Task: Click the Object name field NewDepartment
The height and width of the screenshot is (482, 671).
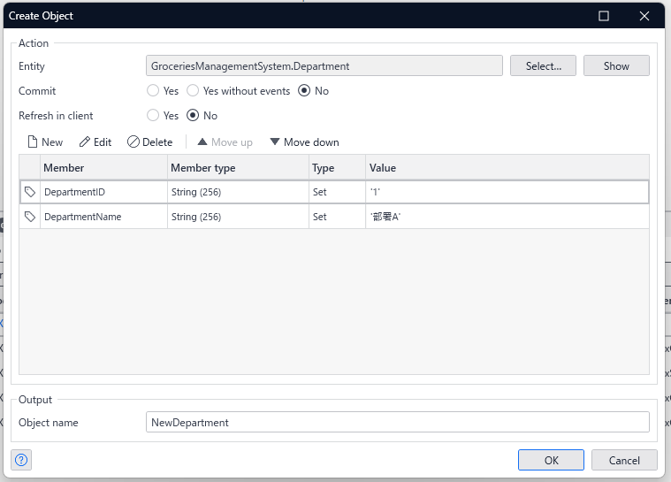Action: coord(398,423)
